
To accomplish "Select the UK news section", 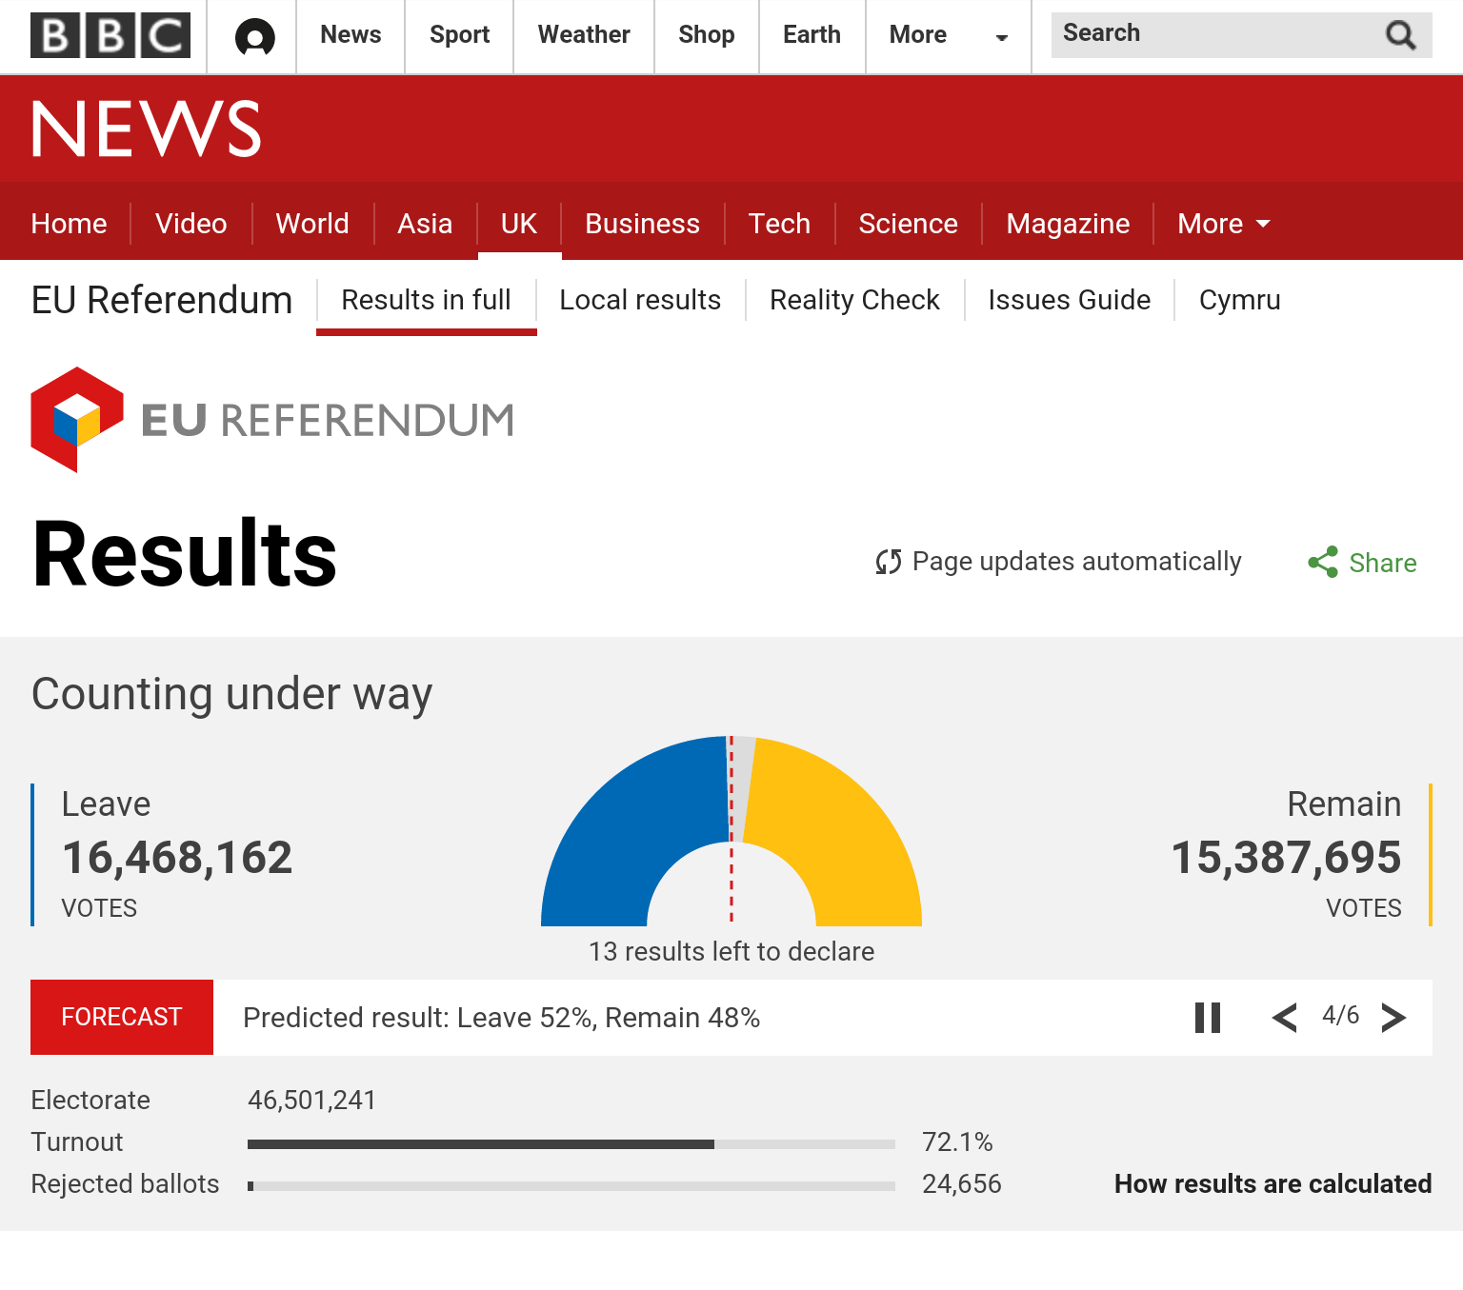I will pos(519,224).
